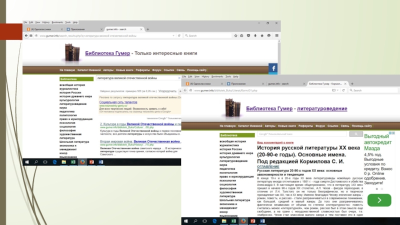Select педагогика in left page sidebar
400x225 pixels.
67,111
